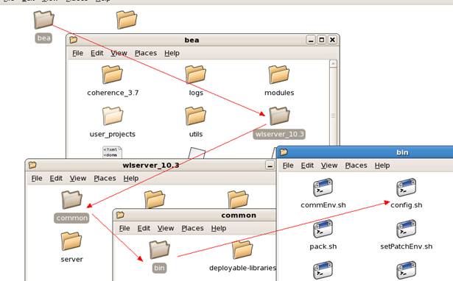The width and height of the screenshot is (453, 281).
Task: Open the server folder in wlserver_10.3 window
Action: click(71, 241)
